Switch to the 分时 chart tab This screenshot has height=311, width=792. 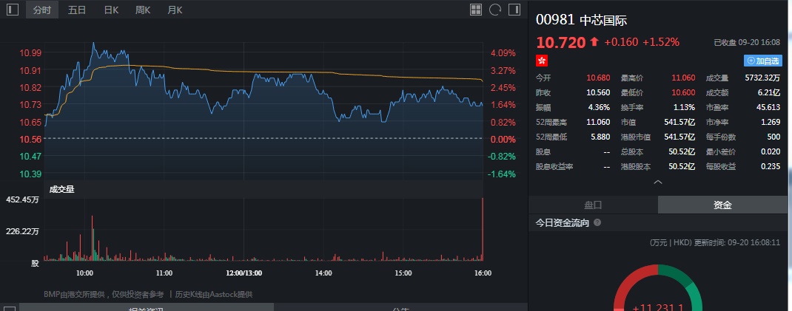point(42,10)
